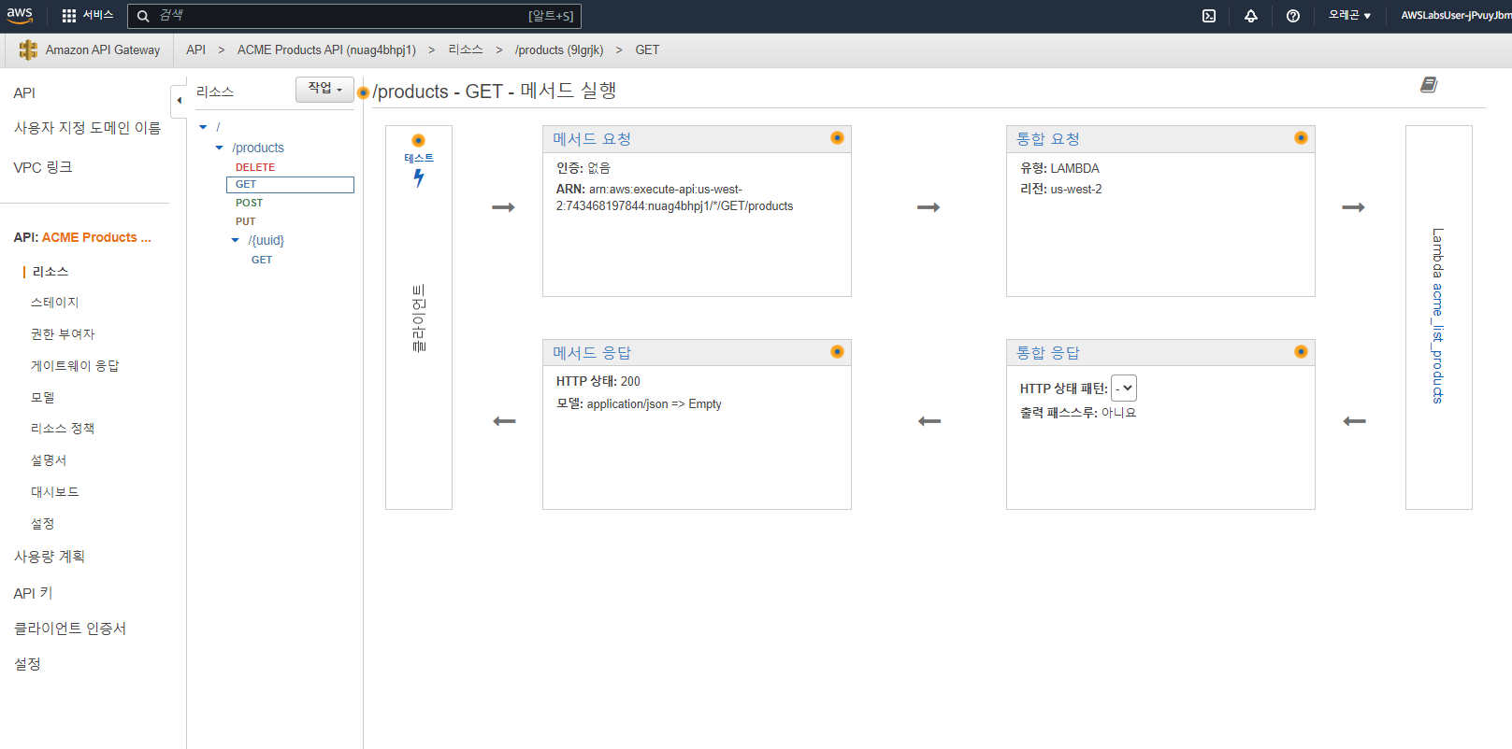Open the 서비스 services grid menu
1512x749 pixels.
[x=87, y=15]
